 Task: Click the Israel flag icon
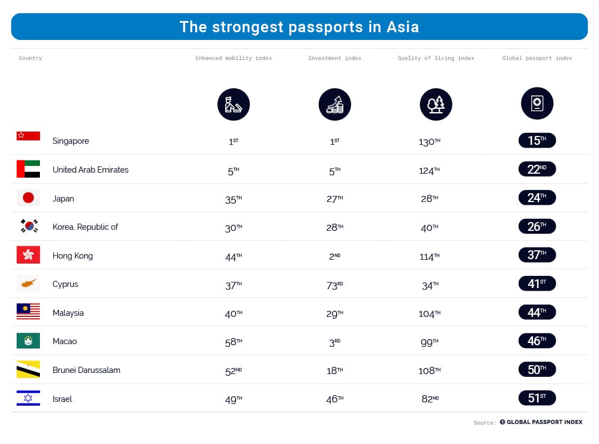pos(28,398)
